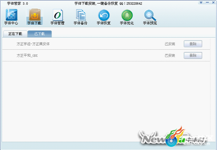Select the 方正平和_GBK row text
217x150 pixels.
tap(27, 56)
